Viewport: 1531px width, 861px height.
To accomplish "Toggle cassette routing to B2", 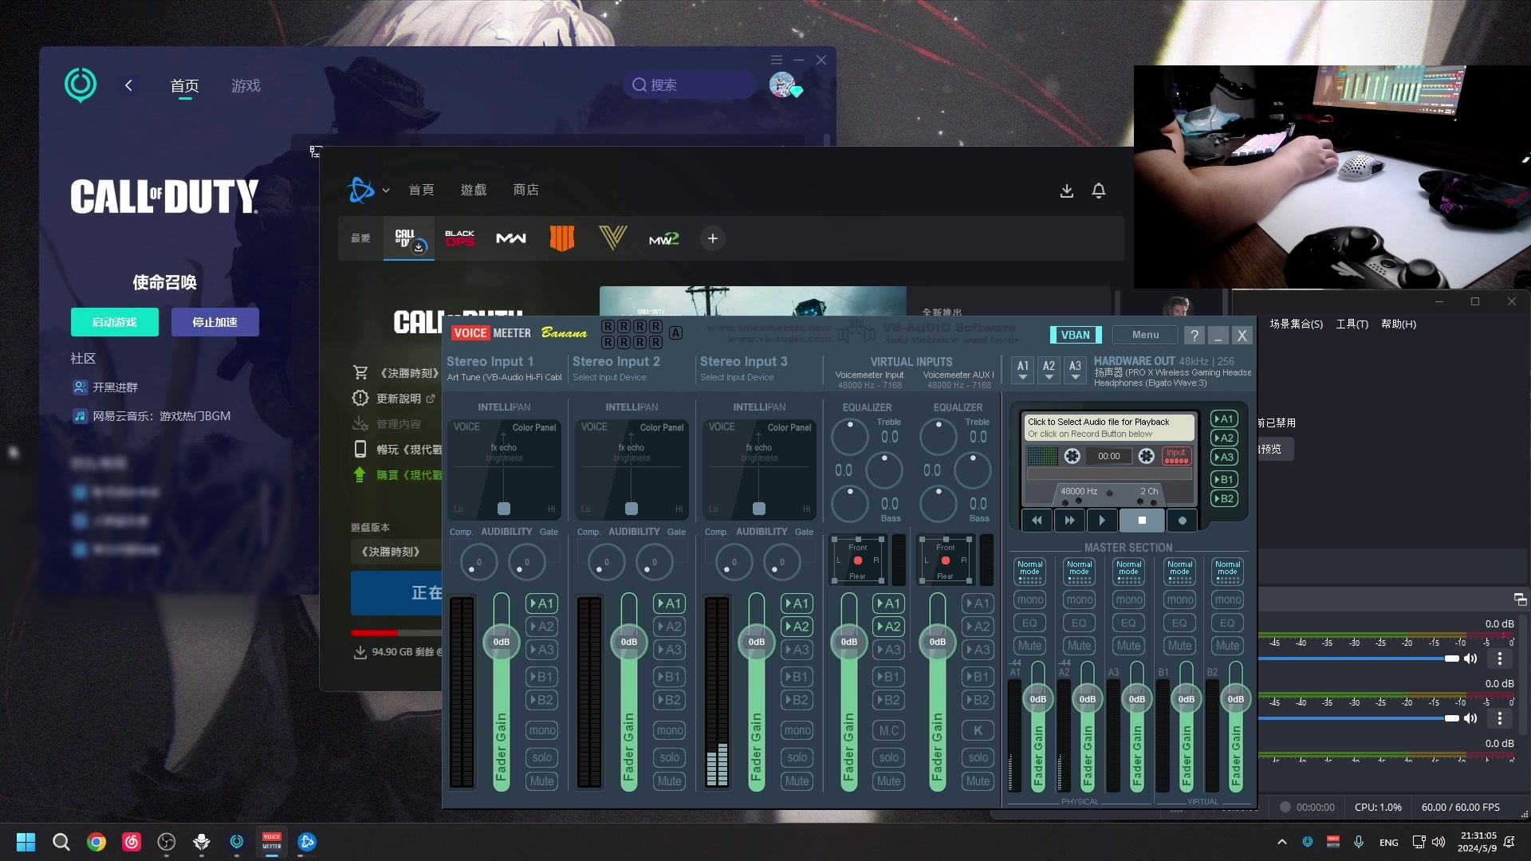I will click(1224, 499).
